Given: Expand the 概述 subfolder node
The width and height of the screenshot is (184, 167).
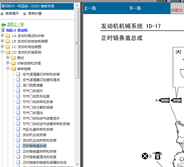Looking at the screenshot, I should [x=8, y=57].
